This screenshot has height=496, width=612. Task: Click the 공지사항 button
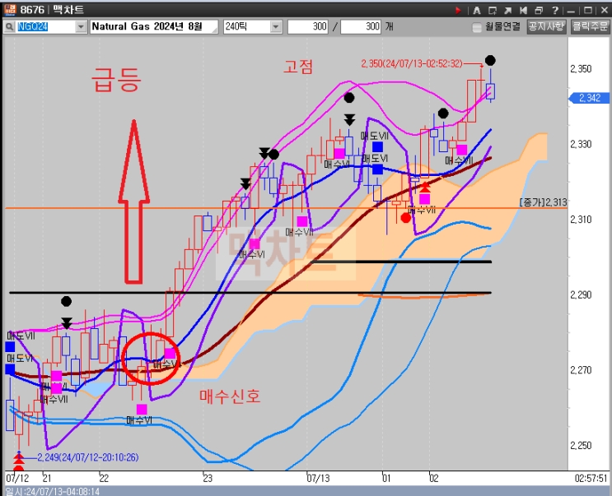tap(546, 26)
